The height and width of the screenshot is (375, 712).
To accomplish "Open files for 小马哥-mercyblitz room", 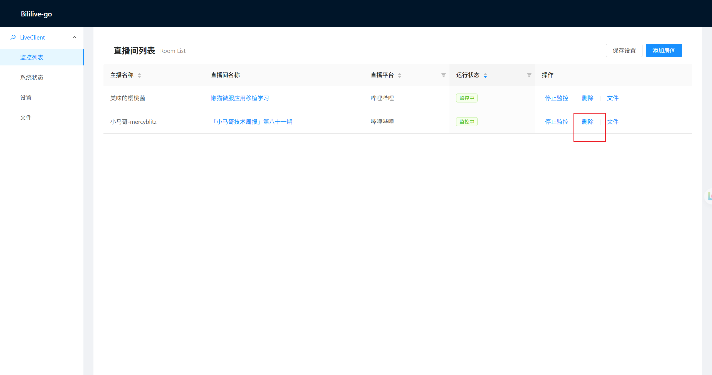I will tap(613, 122).
